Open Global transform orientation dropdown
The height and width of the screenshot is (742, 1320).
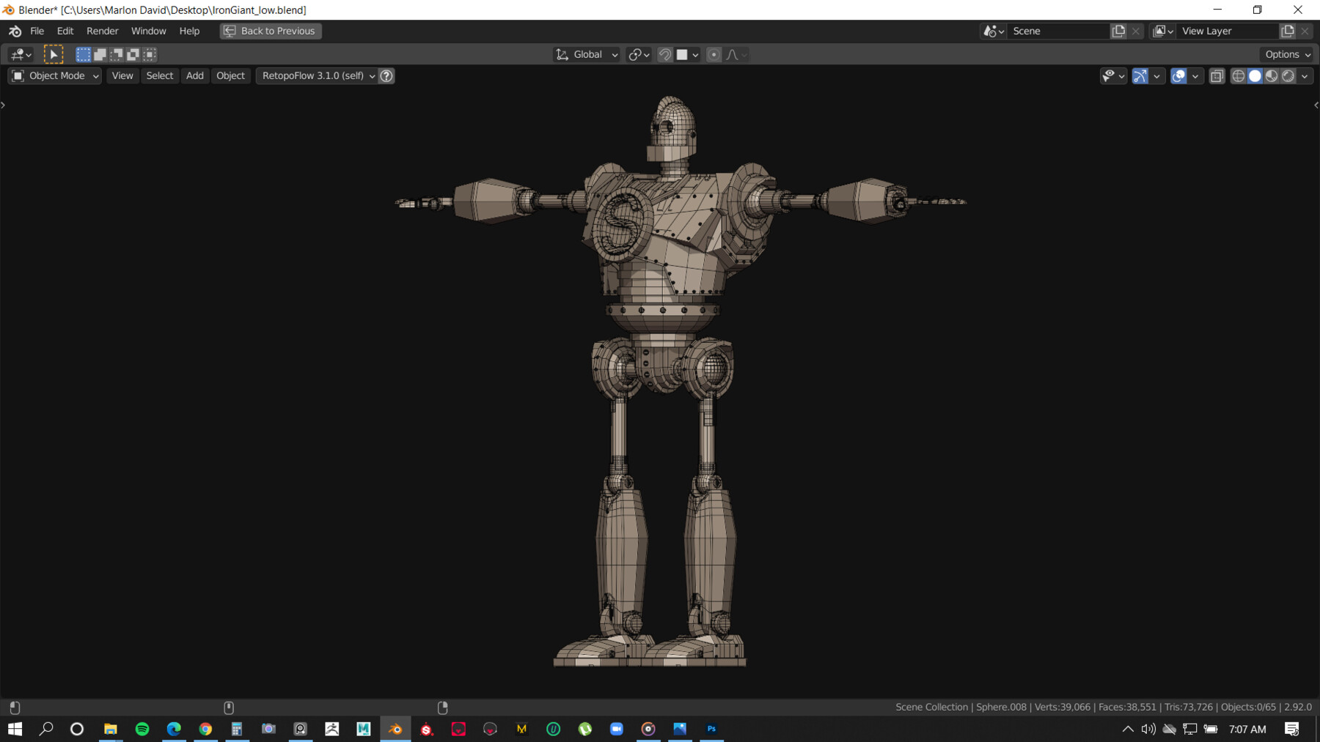(587, 54)
